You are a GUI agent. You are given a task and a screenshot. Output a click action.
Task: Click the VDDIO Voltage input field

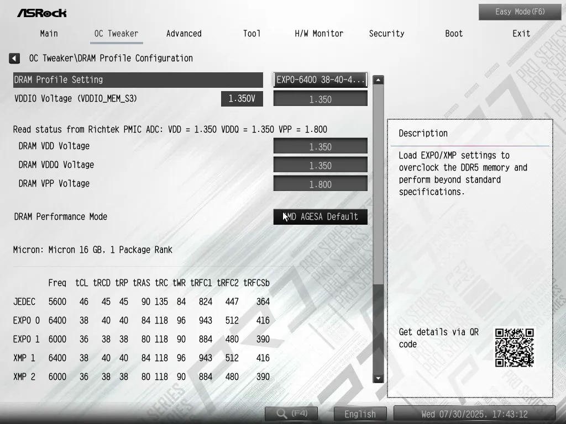(x=320, y=99)
